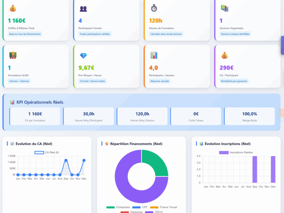
Task: Click the money bag icon on CA / Participant card
Action: tap(224, 55)
